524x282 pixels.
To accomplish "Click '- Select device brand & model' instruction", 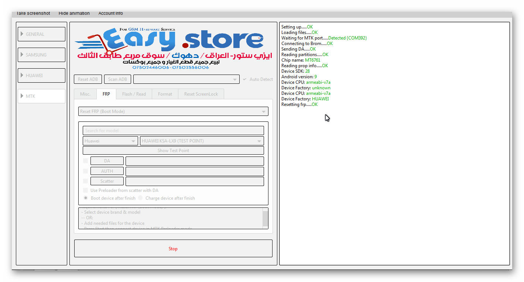I will [111, 212].
